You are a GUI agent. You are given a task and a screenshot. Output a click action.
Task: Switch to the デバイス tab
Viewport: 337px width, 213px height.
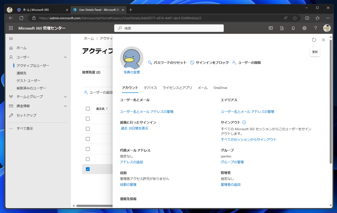[150, 88]
